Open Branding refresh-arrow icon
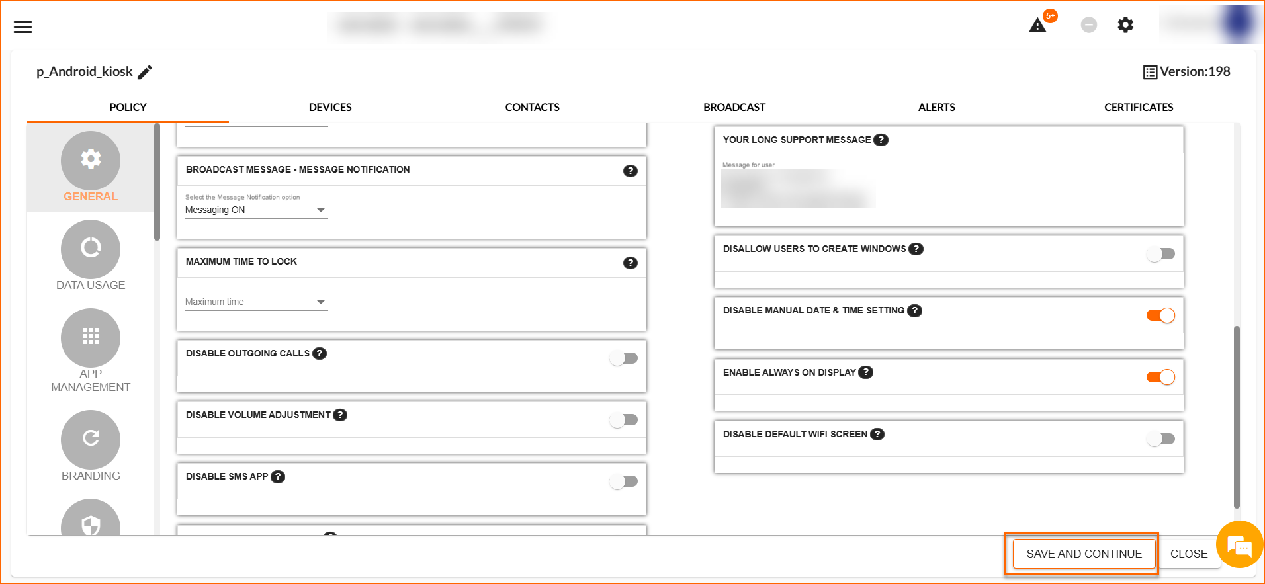The width and height of the screenshot is (1265, 584). [91, 439]
